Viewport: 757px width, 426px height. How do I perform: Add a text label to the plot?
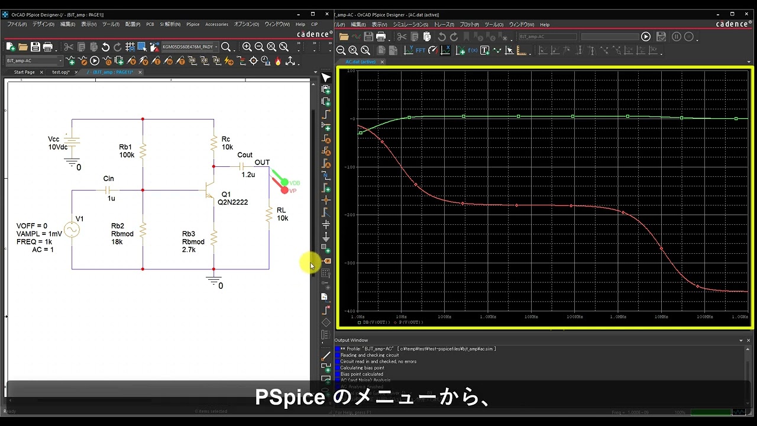(485, 50)
